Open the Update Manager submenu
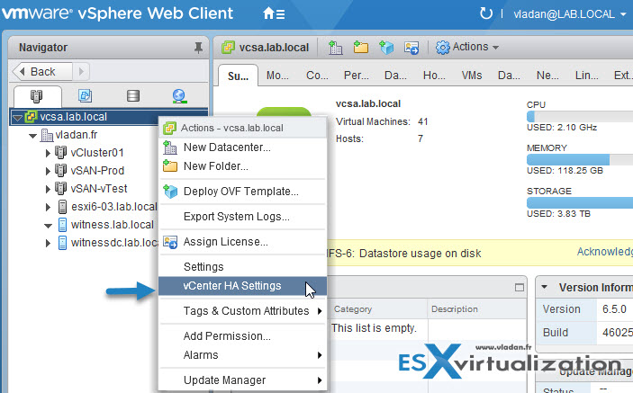Image resolution: width=633 pixels, height=393 pixels. [242, 380]
